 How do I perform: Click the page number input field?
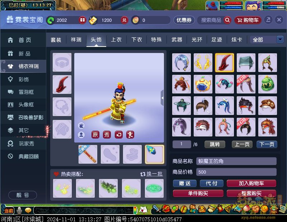[x=182, y=144]
